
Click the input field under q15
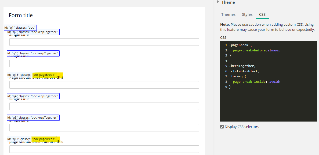pos(104,85)
